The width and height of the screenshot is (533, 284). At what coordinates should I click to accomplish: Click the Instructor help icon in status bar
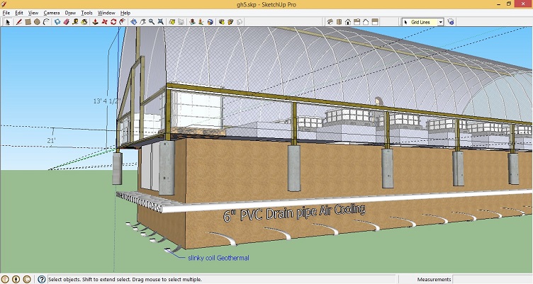[x=42, y=279]
